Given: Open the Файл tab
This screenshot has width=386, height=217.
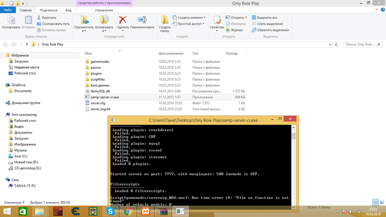Looking at the screenshot, I should click(x=8, y=10).
